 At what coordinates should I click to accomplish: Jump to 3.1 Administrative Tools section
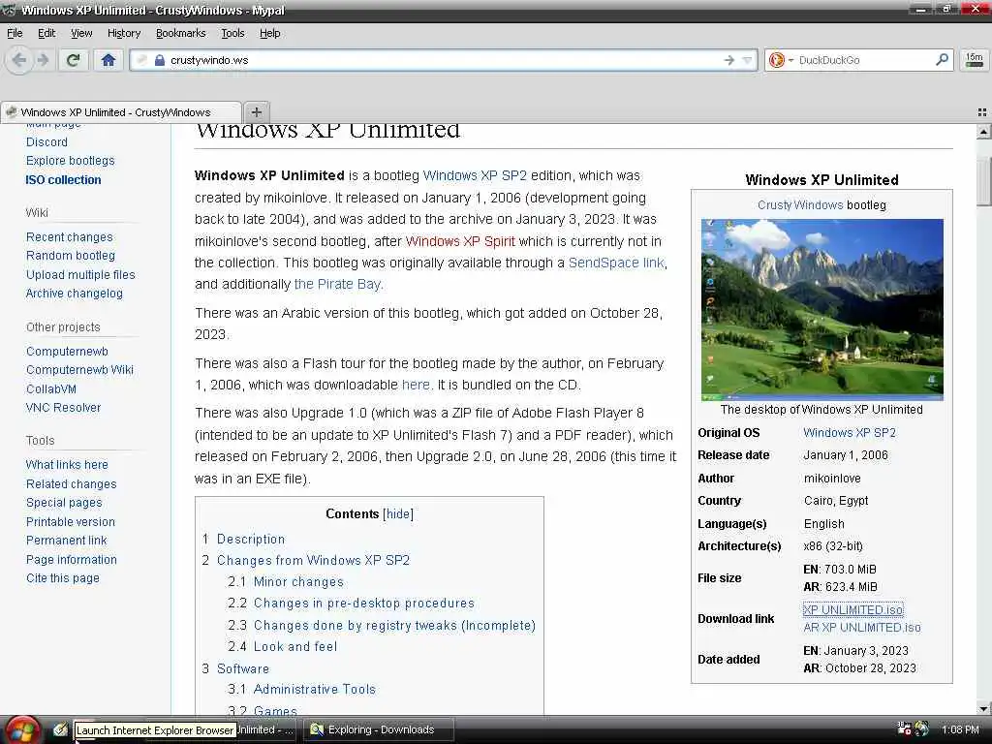point(315,689)
